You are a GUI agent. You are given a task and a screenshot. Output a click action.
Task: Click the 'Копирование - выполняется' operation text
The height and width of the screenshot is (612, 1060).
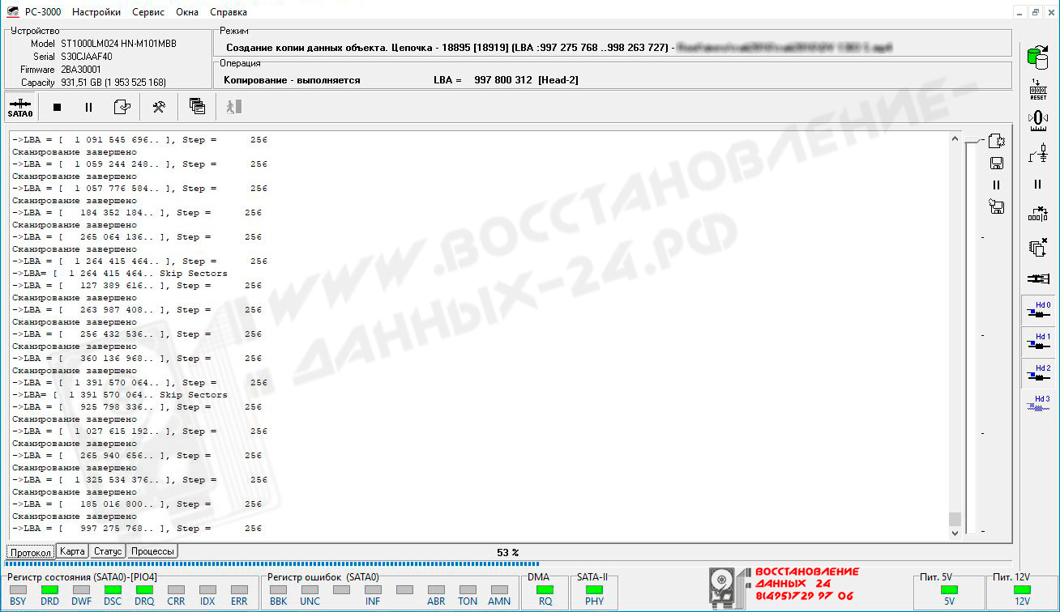point(292,80)
